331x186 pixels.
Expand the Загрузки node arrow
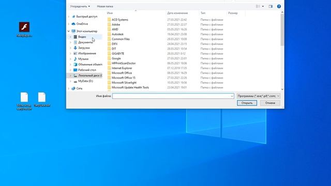point(70,48)
